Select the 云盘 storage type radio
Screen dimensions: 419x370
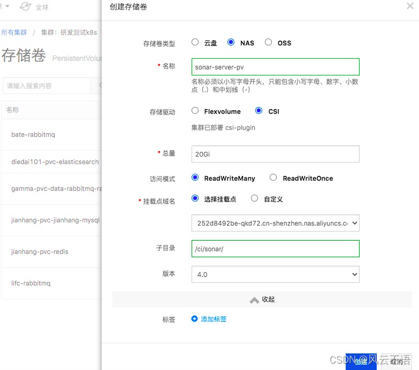pyautogui.click(x=195, y=42)
